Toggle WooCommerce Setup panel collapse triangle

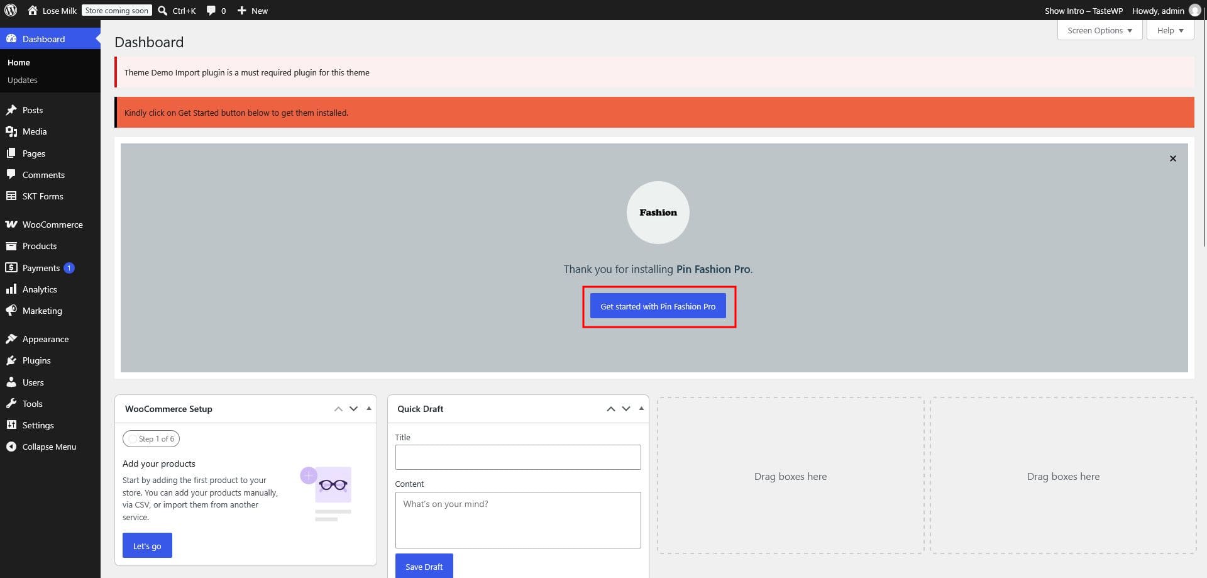point(369,409)
